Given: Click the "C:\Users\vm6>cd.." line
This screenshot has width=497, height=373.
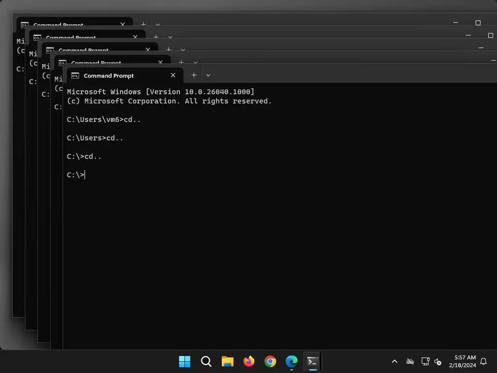Looking at the screenshot, I should coord(104,119).
